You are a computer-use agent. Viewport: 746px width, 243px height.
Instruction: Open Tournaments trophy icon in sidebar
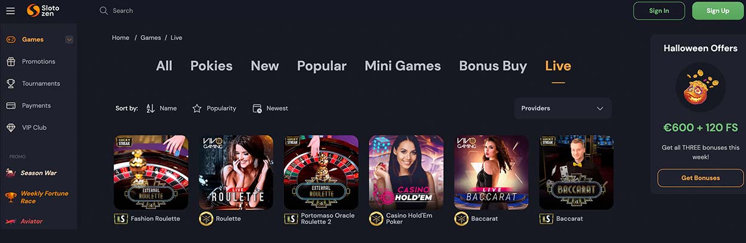pyautogui.click(x=11, y=84)
